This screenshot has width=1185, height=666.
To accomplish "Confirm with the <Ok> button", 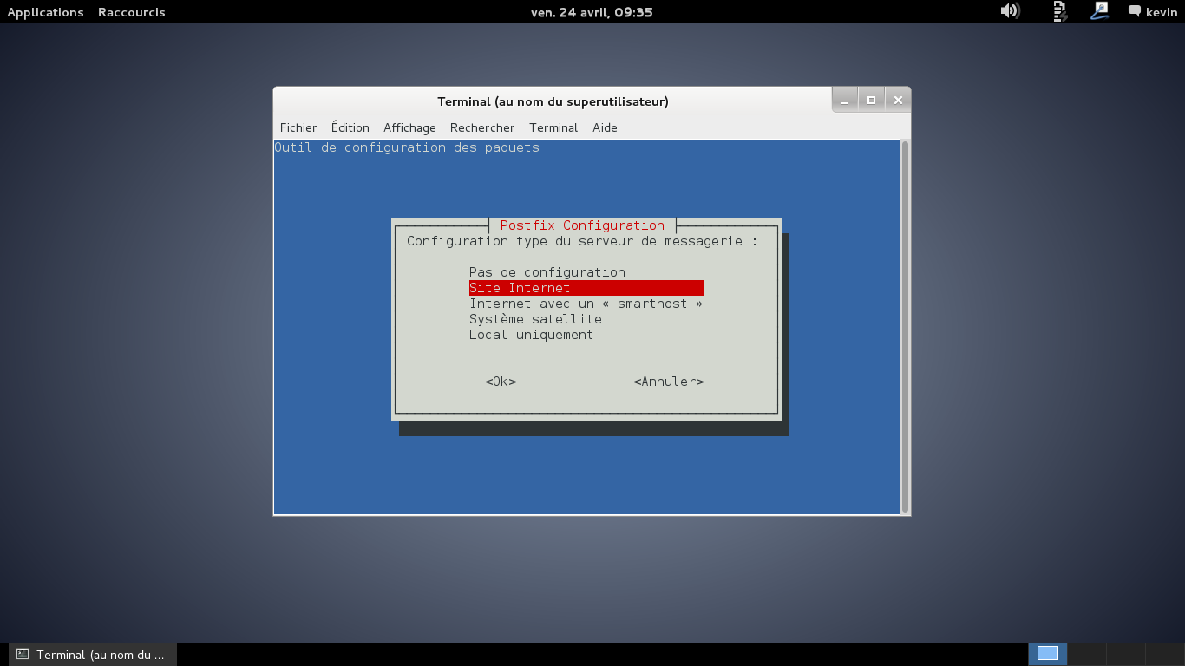I will click(x=501, y=382).
